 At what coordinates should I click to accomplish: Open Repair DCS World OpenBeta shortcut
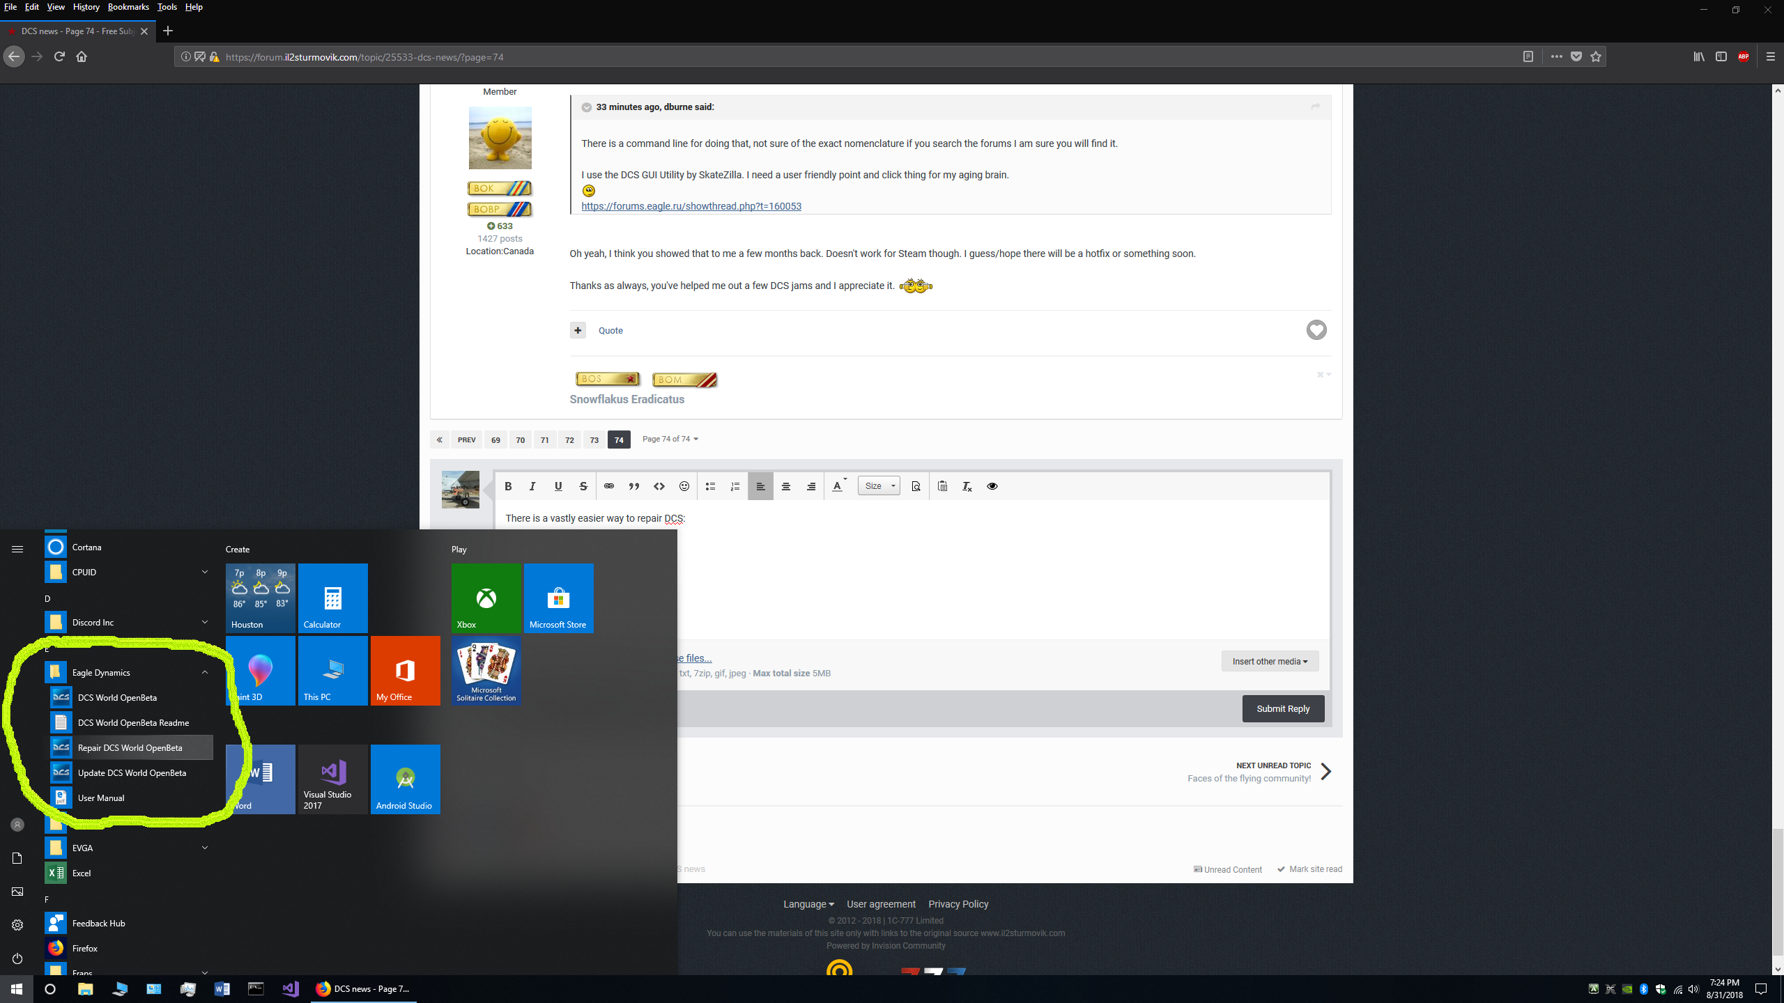point(130,747)
